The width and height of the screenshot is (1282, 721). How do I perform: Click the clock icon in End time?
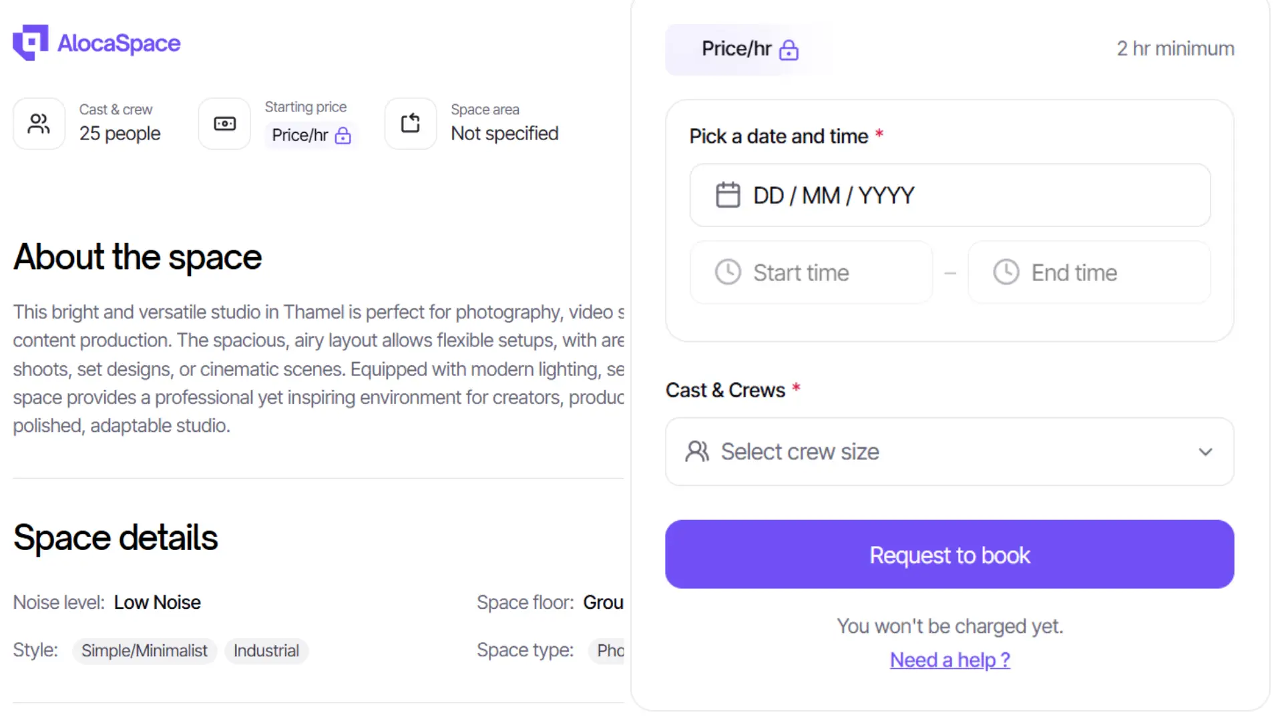click(1006, 272)
